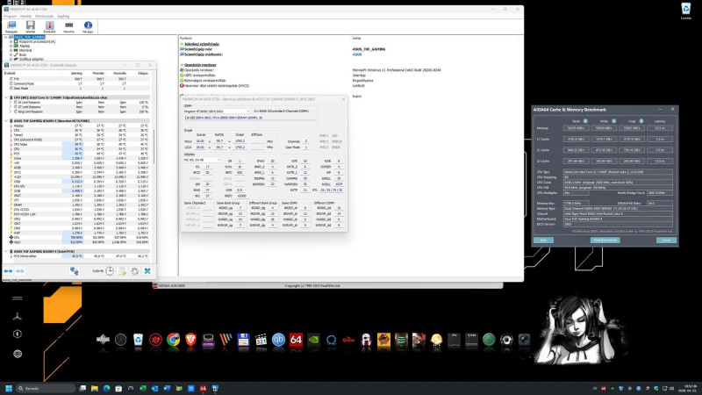The image size is (702, 395).
Task: Open the blue floppy disk dock icon
Action: pos(243,340)
